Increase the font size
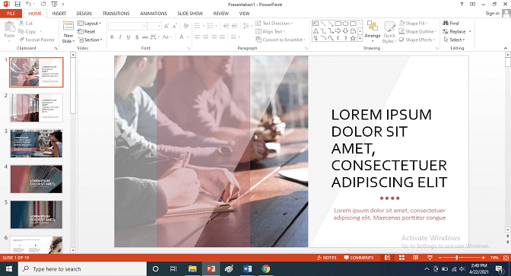The width and height of the screenshot is (511, 276). coord(167,26)
